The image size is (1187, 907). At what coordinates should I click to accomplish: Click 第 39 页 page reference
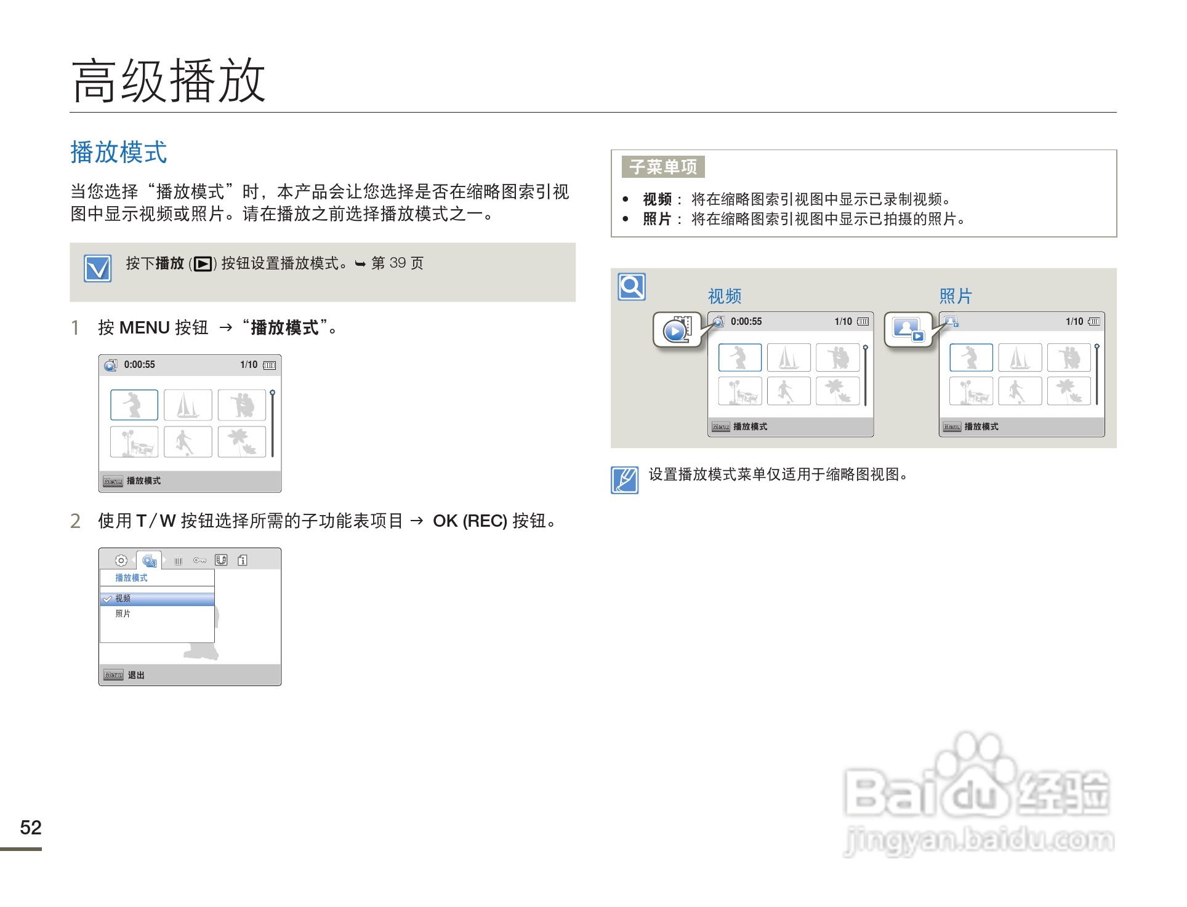click(397, 263)
